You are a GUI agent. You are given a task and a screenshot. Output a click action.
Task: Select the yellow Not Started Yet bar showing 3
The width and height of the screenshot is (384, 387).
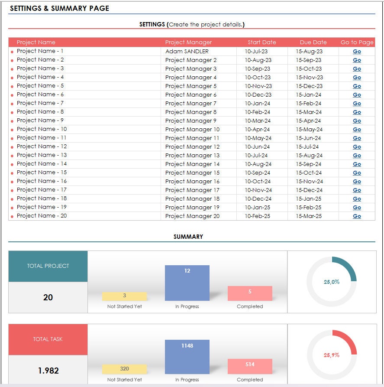tap(124, 296)
